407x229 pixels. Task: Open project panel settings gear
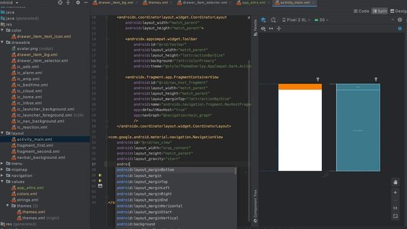(x=78, y=3)
